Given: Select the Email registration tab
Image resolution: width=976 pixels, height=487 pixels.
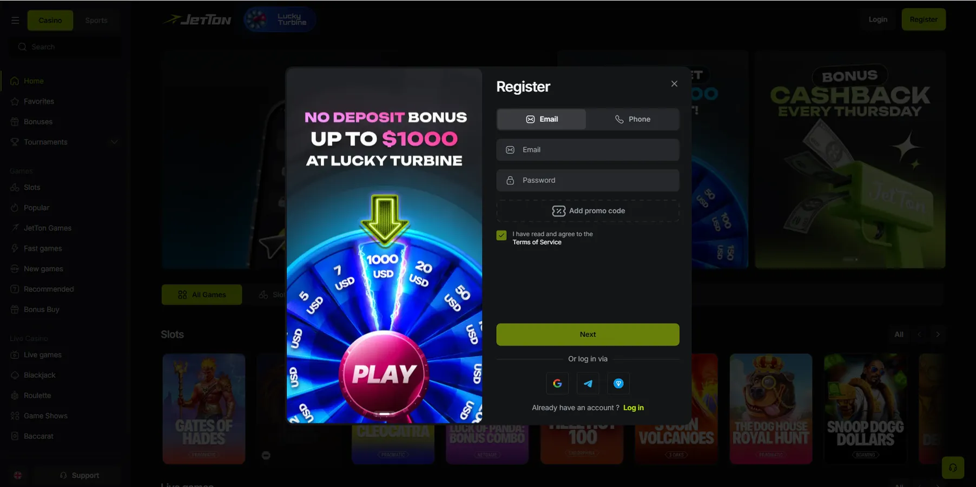Looking at the screenshot, I should click(x=542, y=119).
